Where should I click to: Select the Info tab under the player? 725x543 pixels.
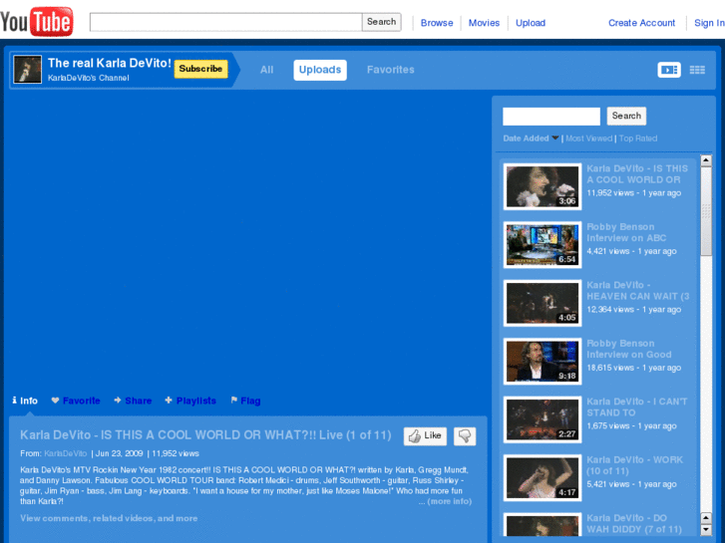(x=25, y=401)
